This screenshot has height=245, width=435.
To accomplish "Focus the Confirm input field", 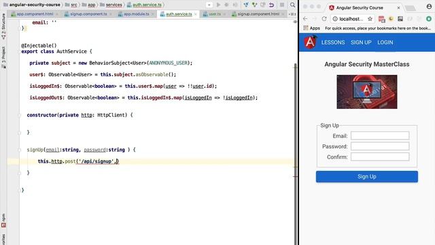I will [x=380, y=157].
